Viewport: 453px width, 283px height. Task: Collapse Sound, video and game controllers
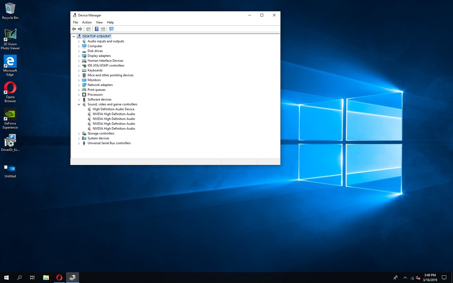[79, 105]
